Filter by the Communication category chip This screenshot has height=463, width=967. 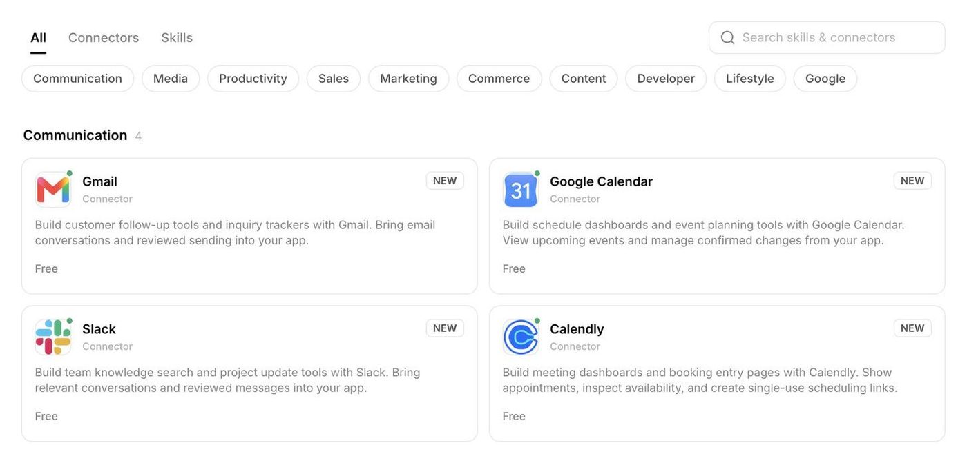click(x=77, y=79)
